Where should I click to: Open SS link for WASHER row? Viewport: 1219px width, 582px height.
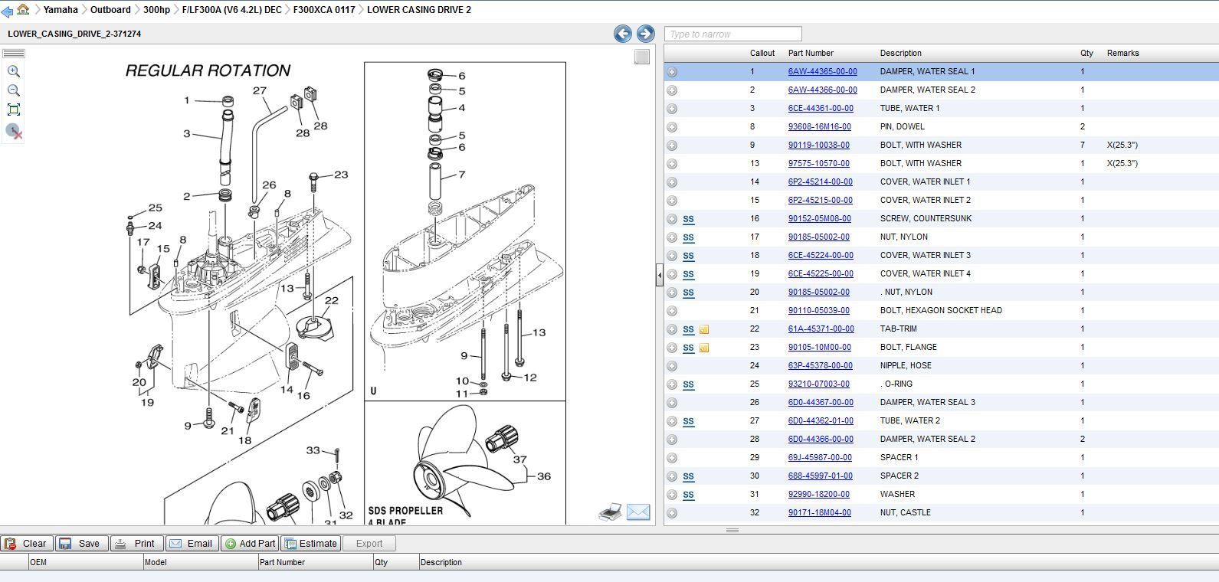[688, 495]
